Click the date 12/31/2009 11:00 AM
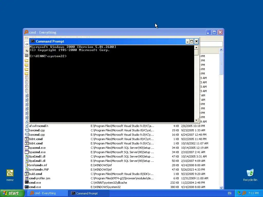 (195, 178)
